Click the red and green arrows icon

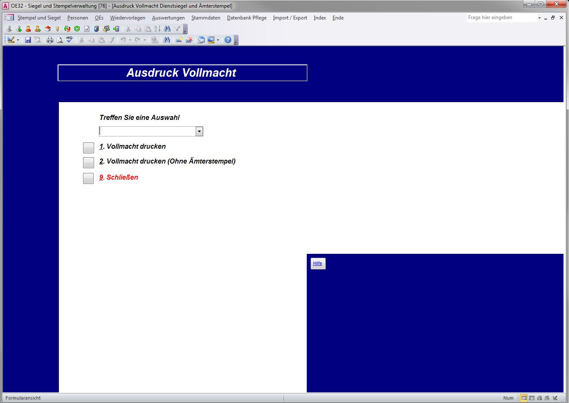tap(67, 29)
